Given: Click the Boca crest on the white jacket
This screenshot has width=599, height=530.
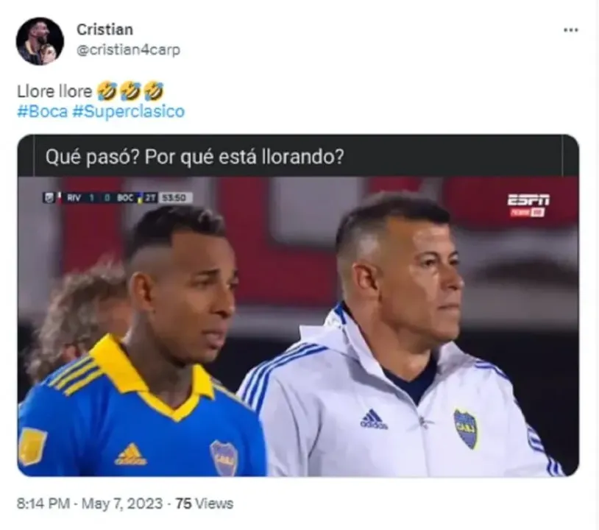Looking at the screenshot, I should [x=466, y=428].
